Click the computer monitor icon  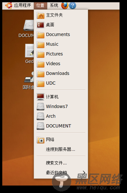click(40, 97)
